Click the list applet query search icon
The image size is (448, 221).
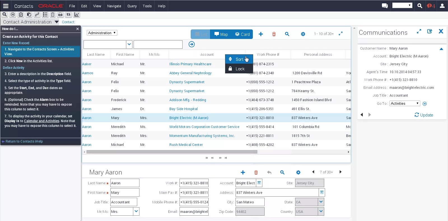coord(287,34)
